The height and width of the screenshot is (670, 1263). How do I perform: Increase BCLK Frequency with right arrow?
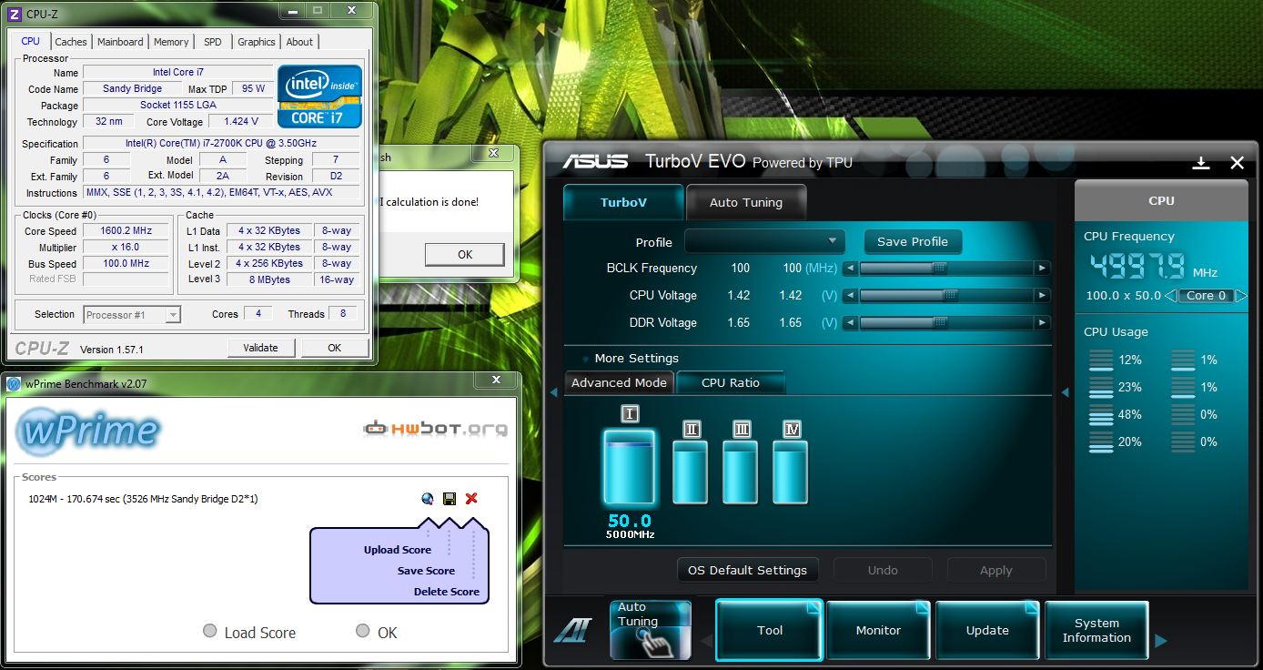[x=1042, y=268]
